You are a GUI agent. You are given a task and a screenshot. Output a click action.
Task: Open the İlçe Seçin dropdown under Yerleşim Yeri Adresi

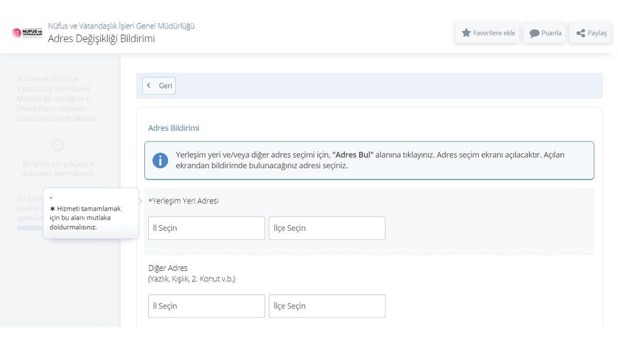327,227
